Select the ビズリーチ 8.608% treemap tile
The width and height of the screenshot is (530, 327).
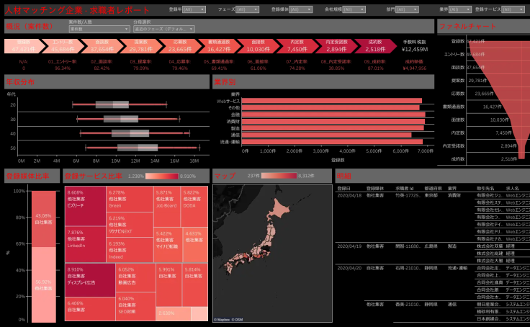[x=86, y=206]
